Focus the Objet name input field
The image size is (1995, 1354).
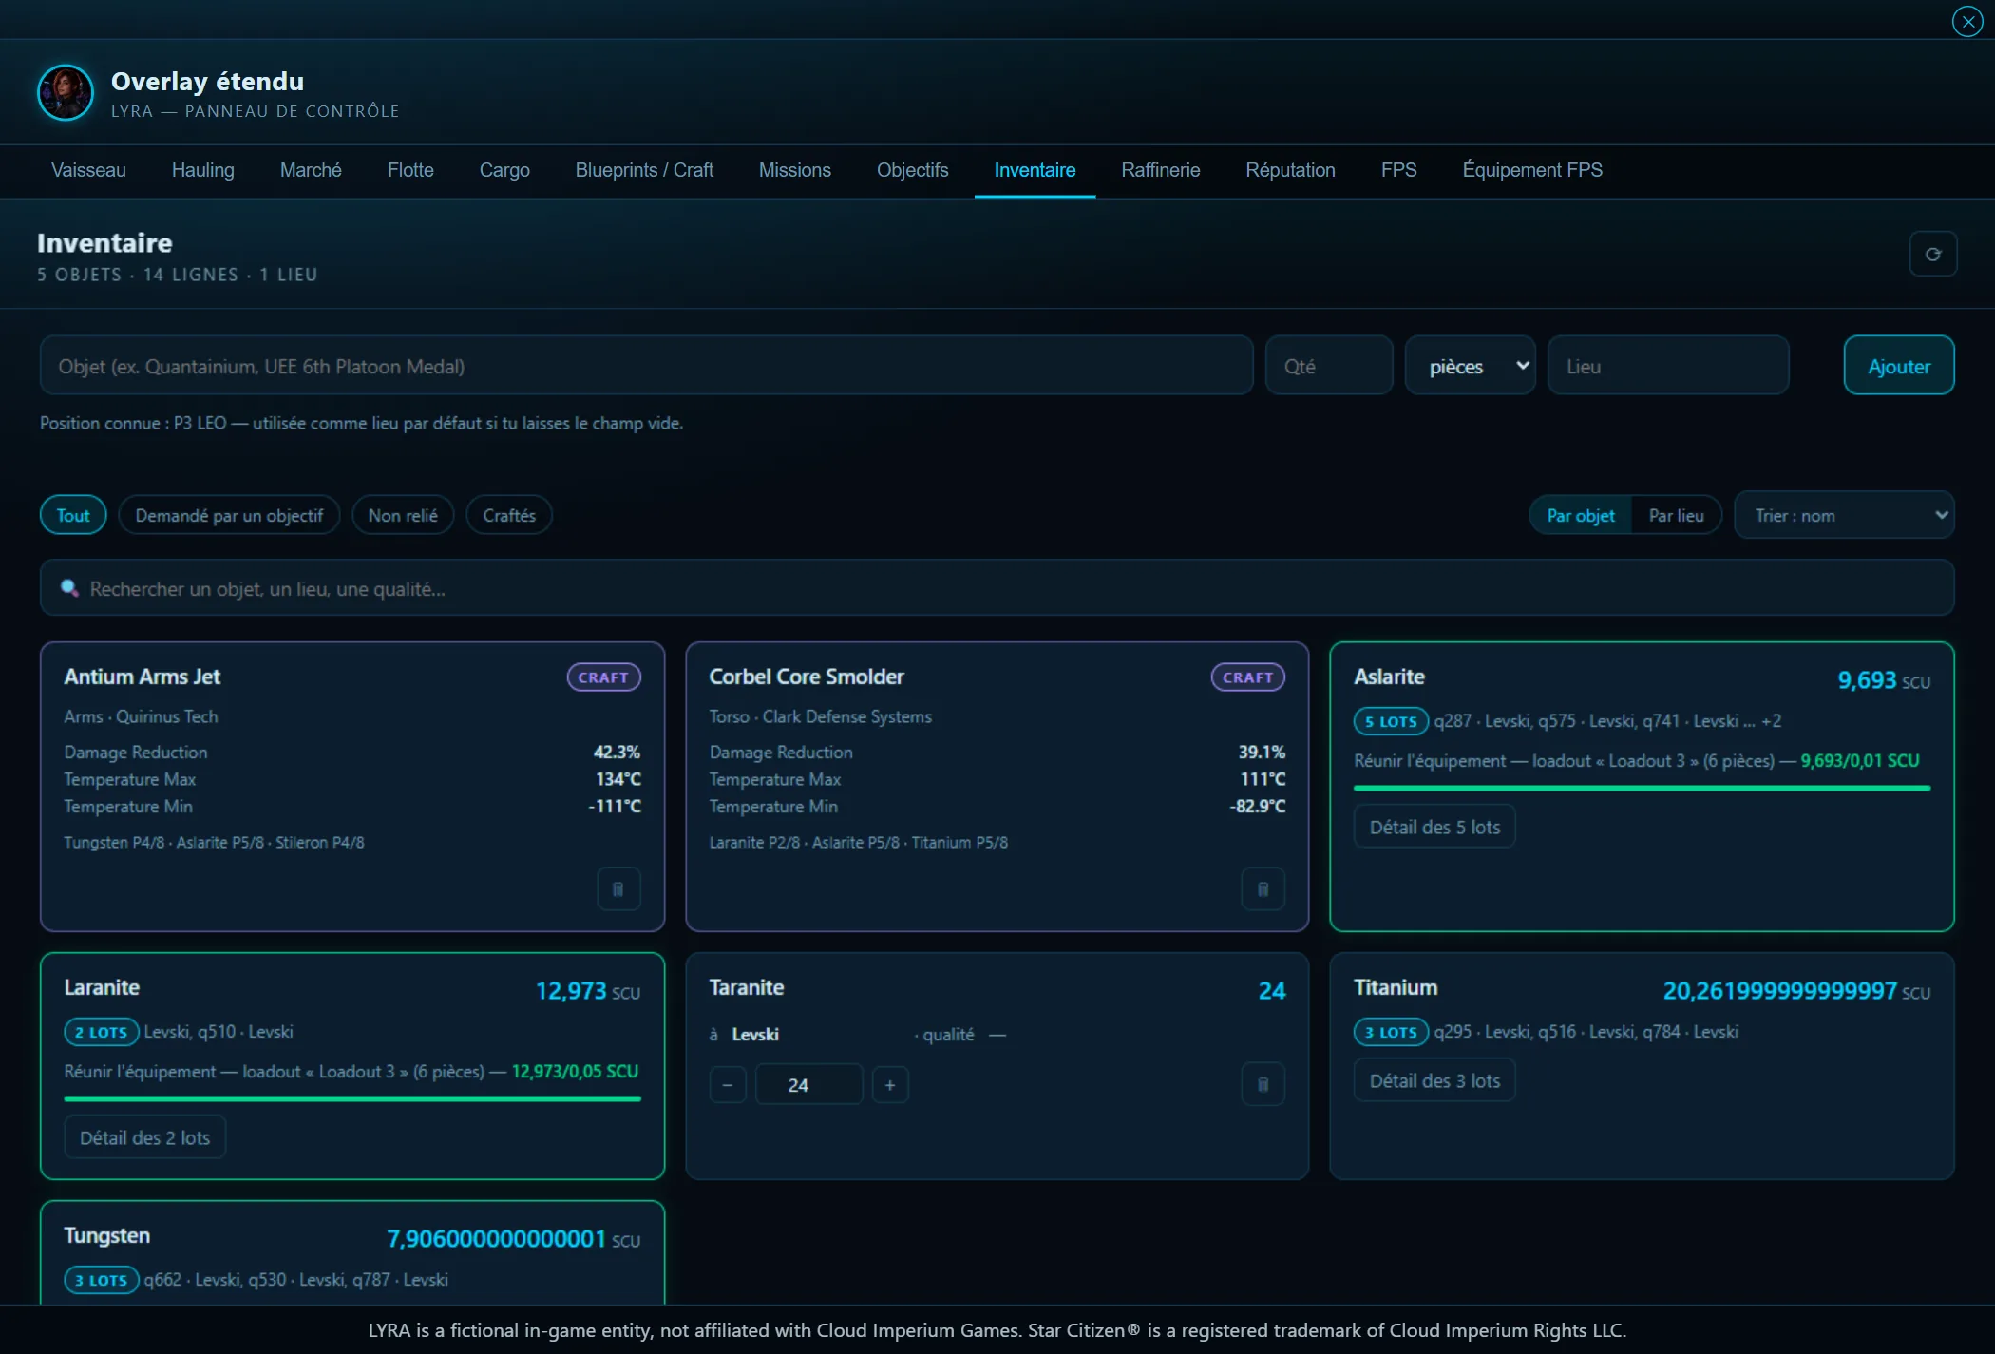point(646,366)
